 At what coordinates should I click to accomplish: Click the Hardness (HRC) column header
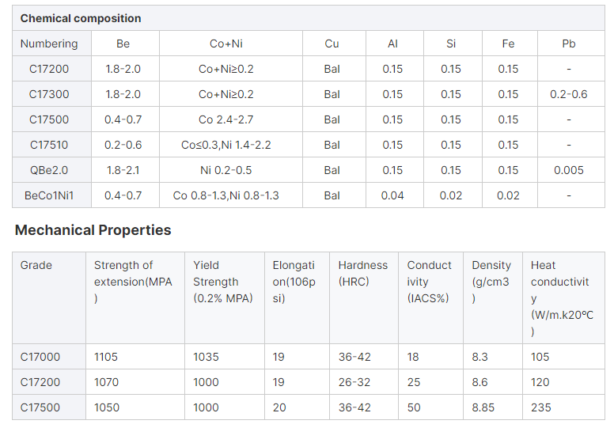point(363,273)
